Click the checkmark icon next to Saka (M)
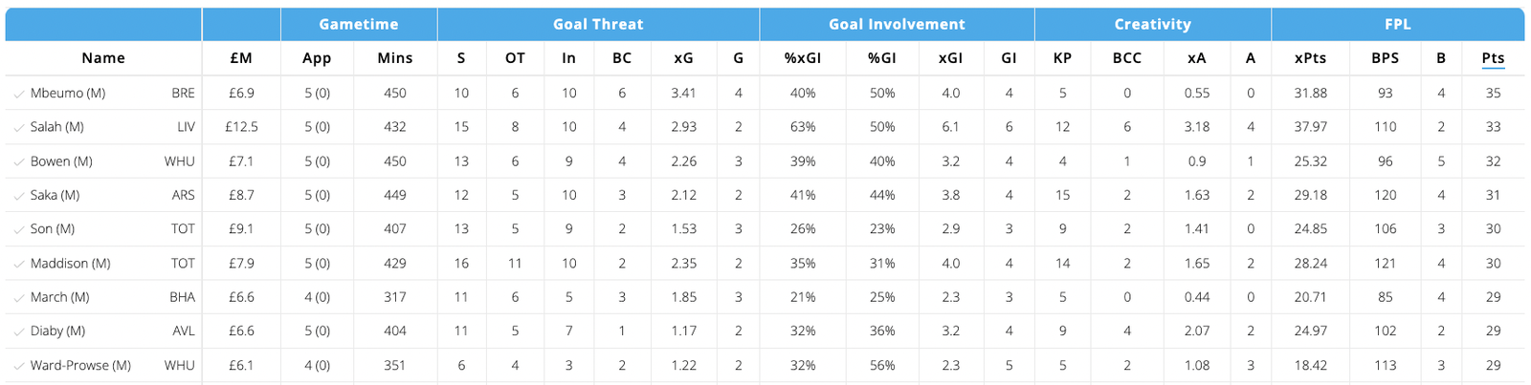 [19, 196]
